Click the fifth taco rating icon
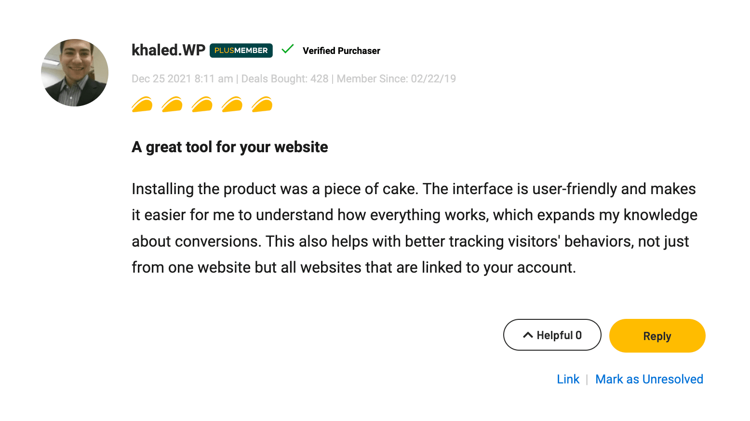The width and height of the screenshot is (750, 421). (262, 105)
